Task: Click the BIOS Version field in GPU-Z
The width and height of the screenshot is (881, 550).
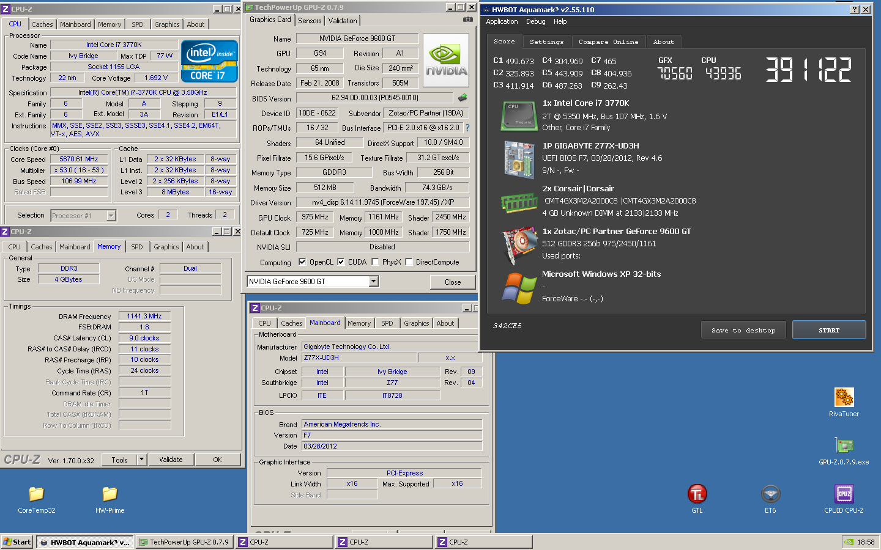Action: pyautogui.click(x=375, y=98)
